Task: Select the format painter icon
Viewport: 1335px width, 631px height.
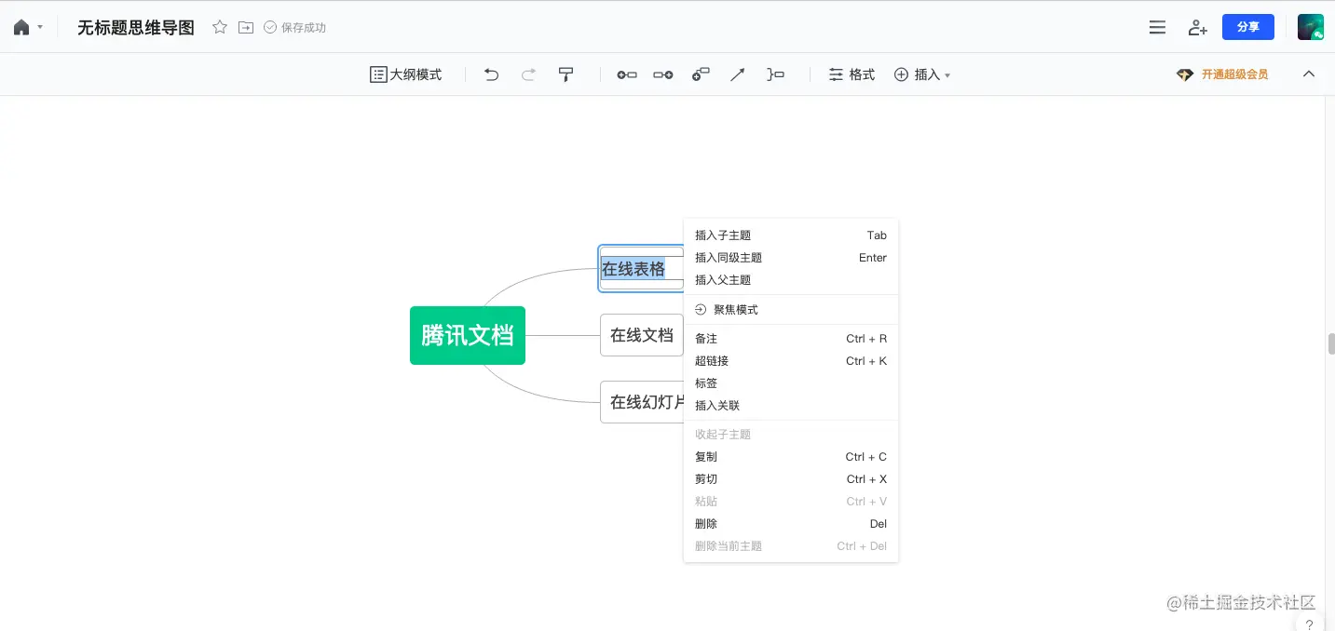Action: pos(565,74)
